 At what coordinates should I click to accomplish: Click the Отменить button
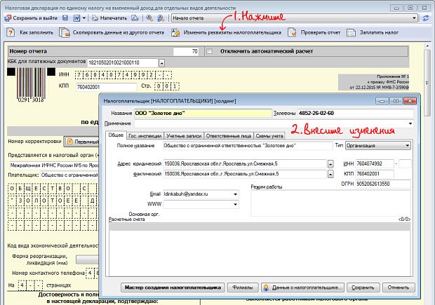399,287
